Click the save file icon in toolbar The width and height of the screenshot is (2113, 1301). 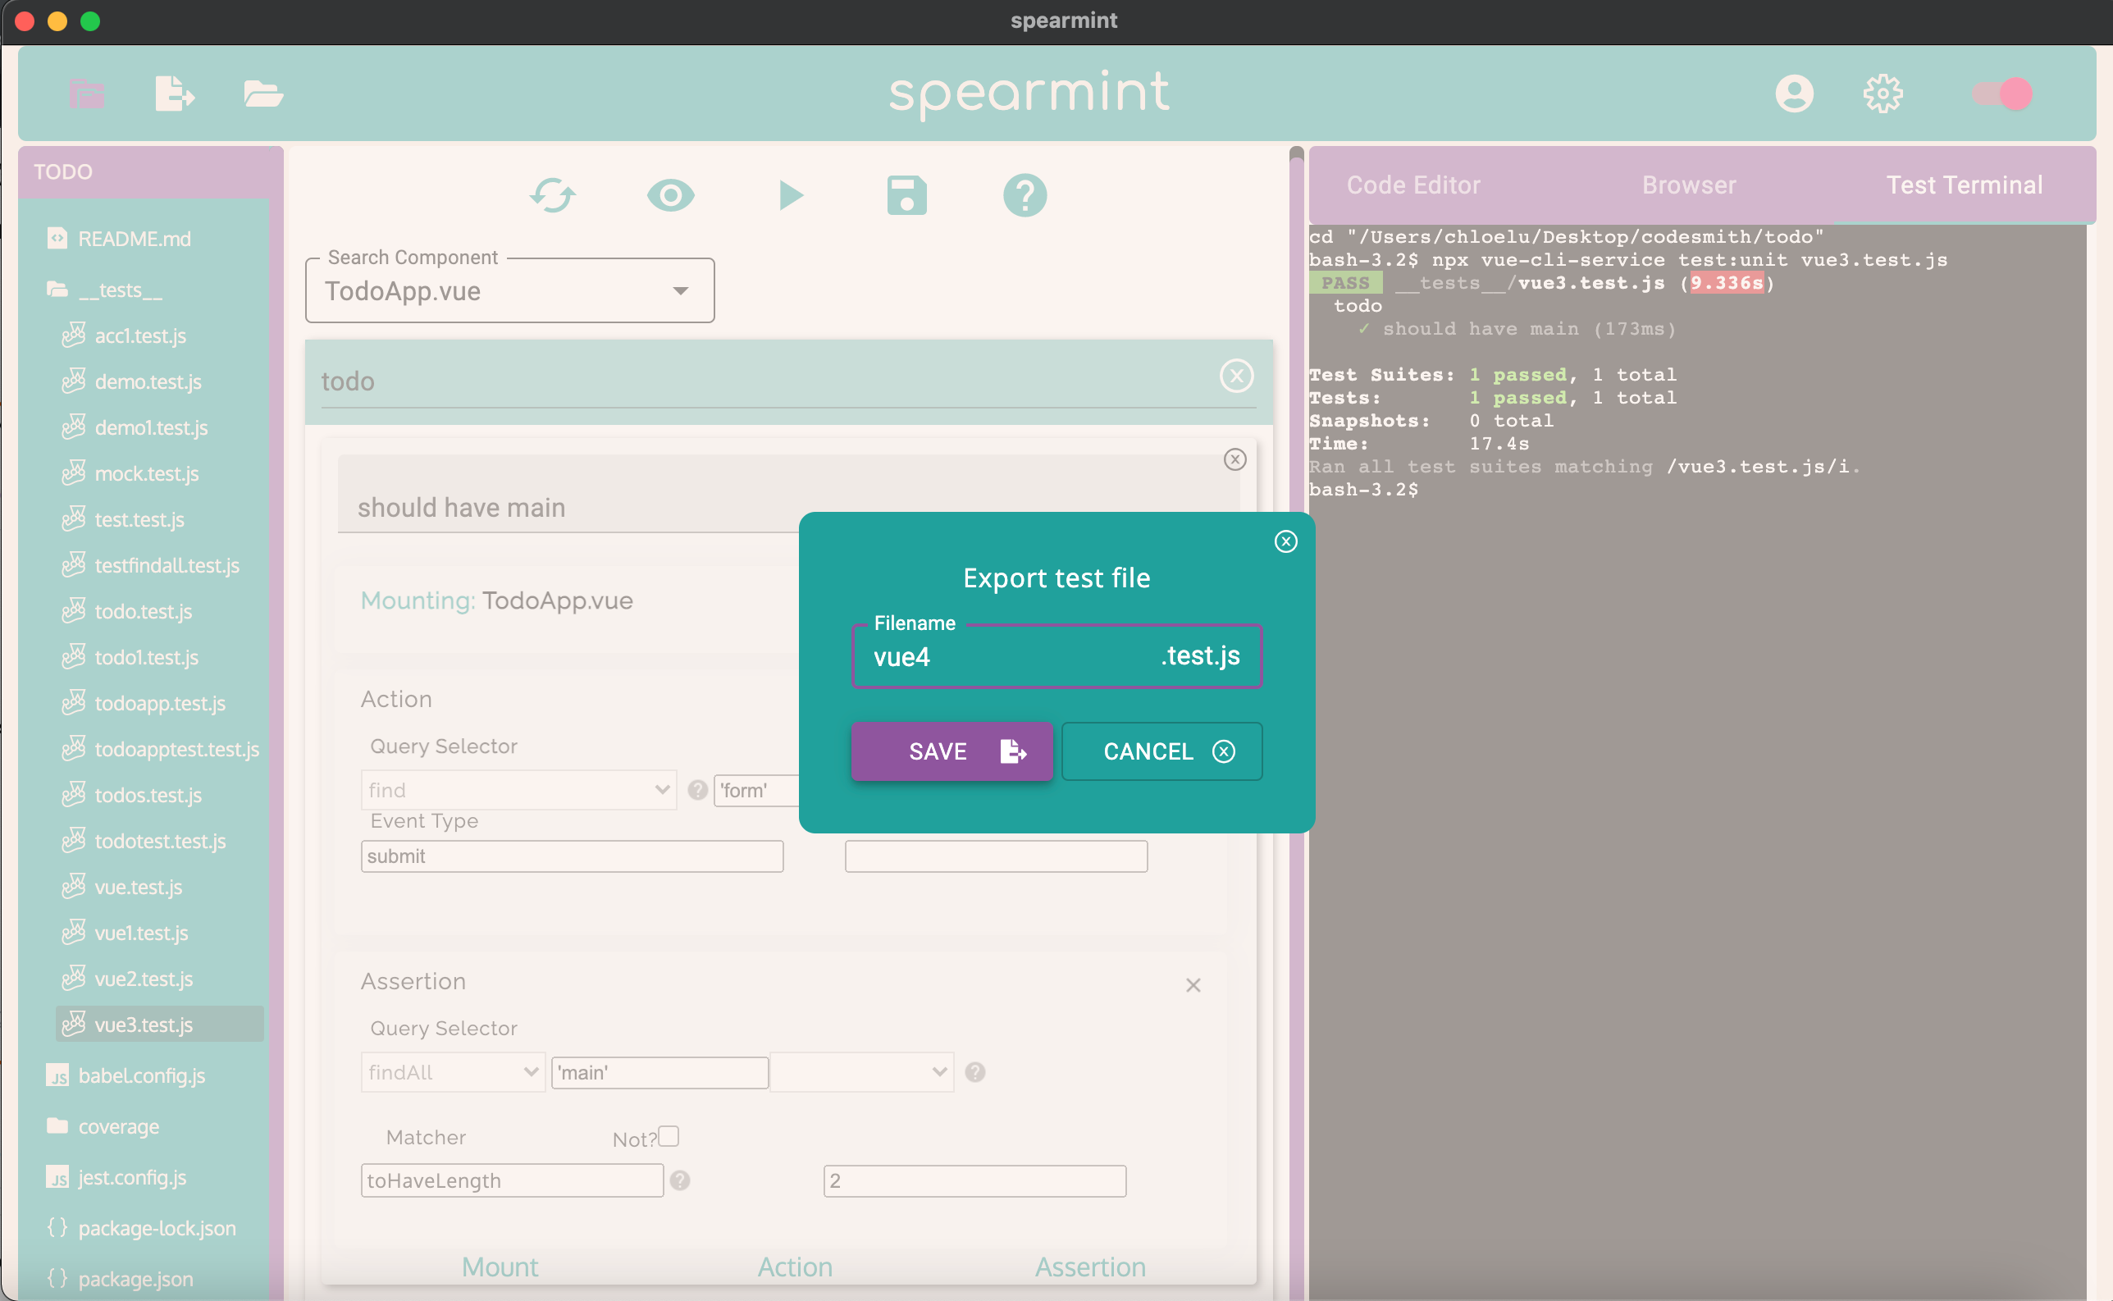(x=907, y=194)
